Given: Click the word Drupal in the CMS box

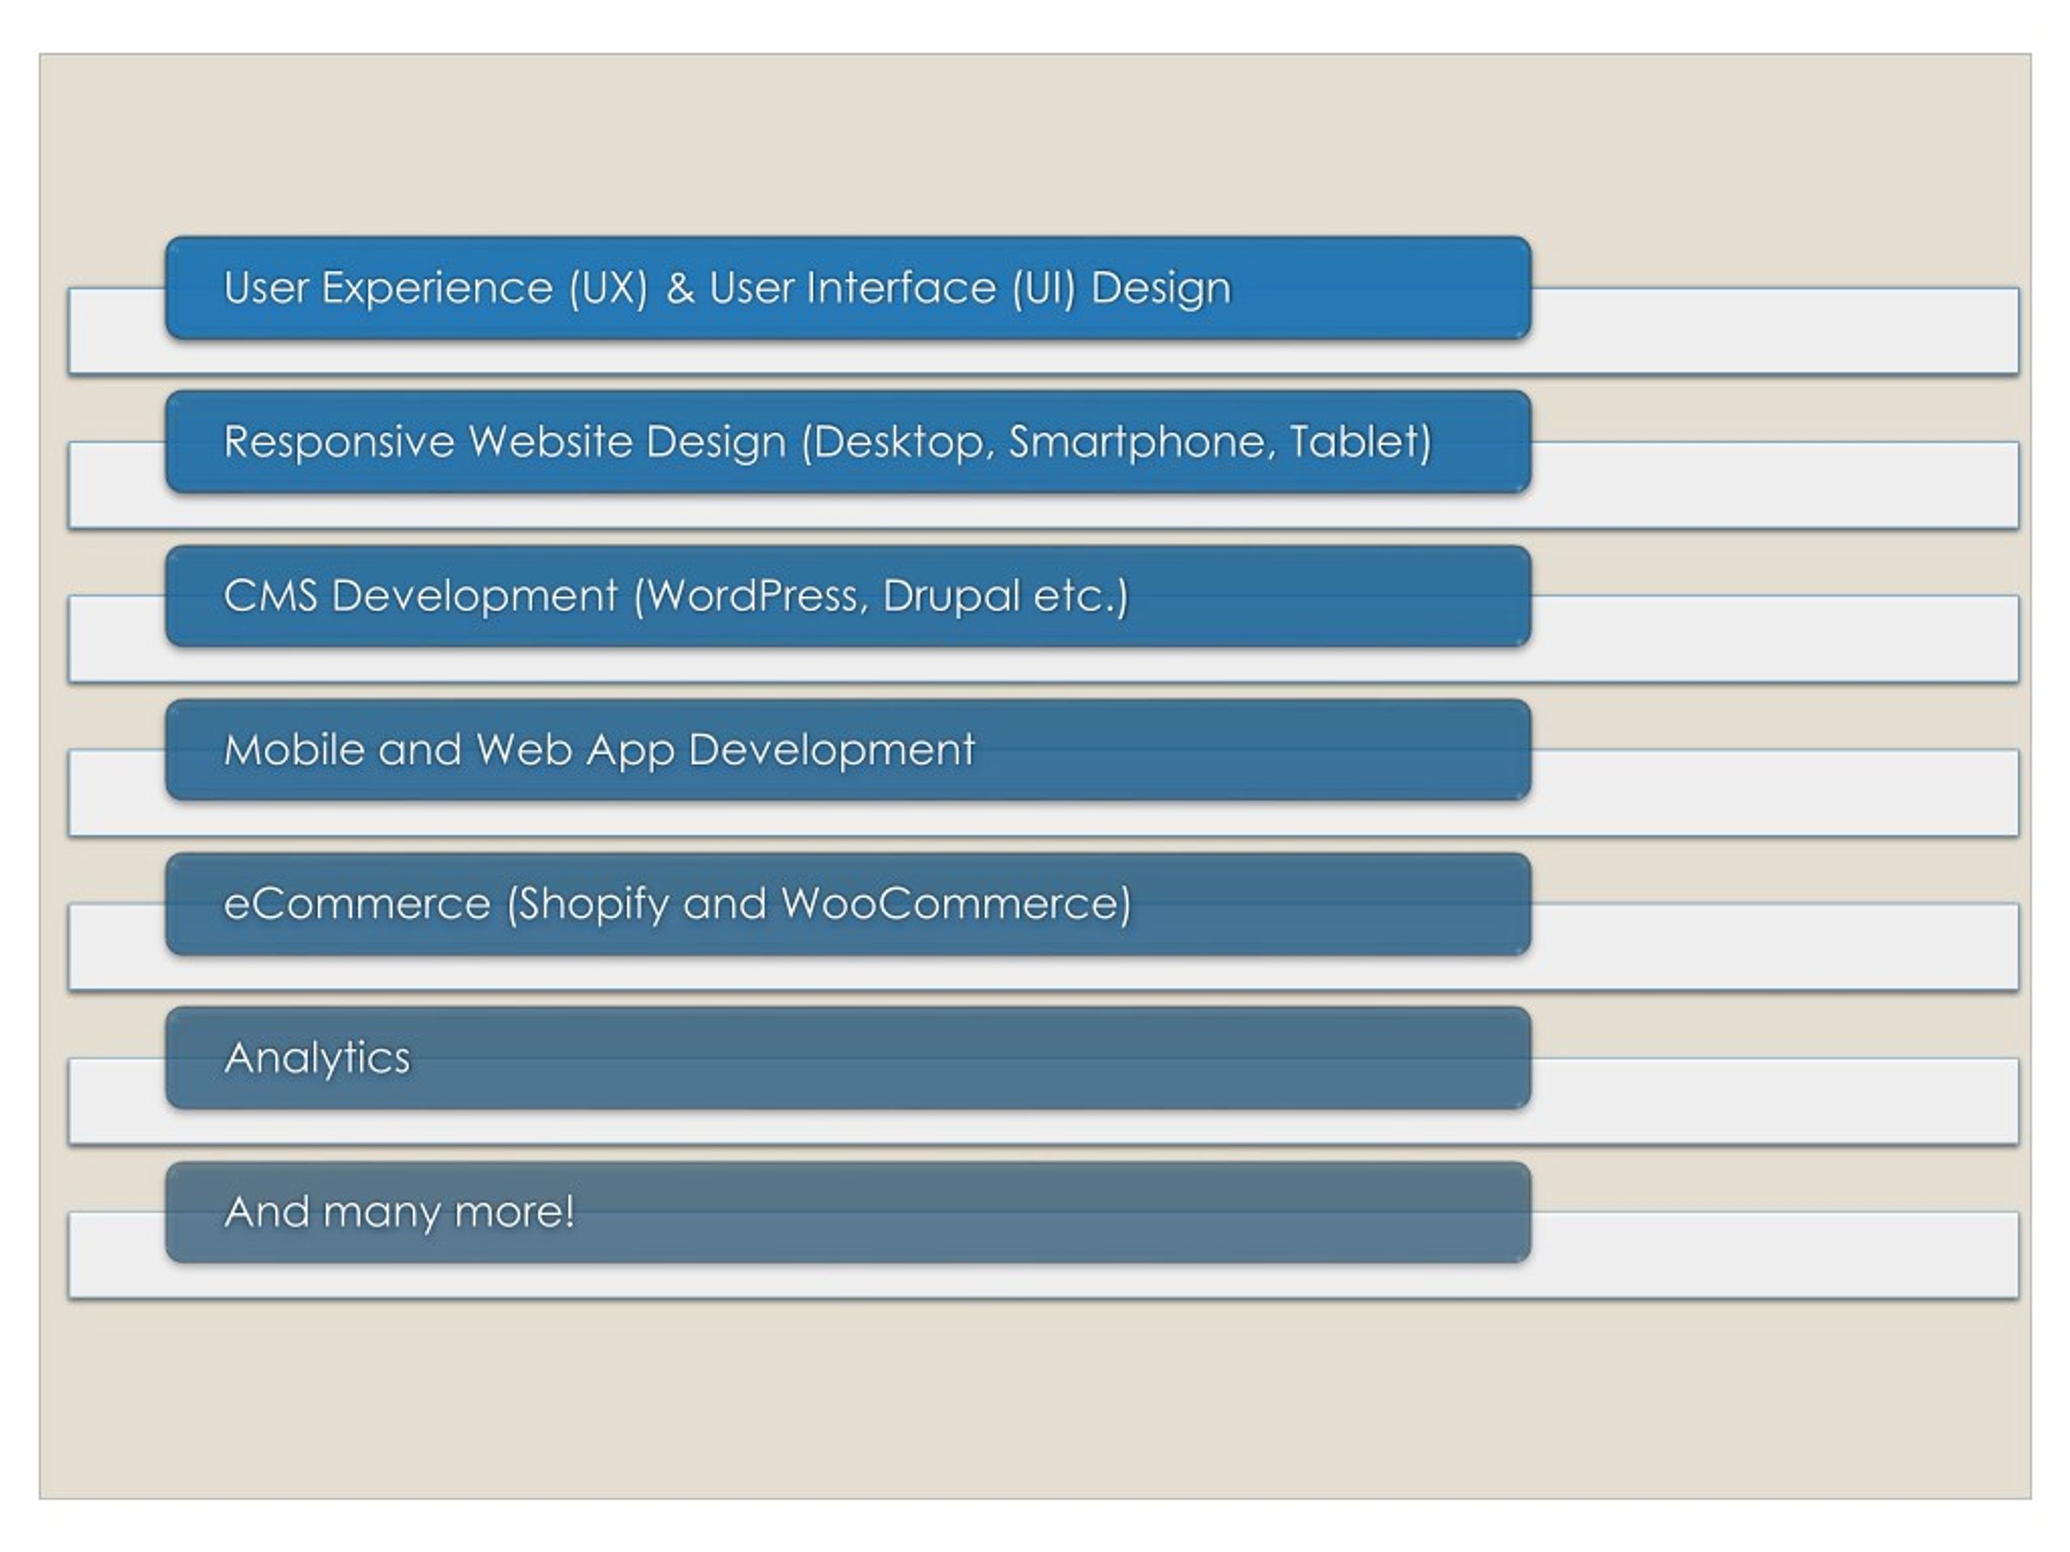Looking at the screenshot, I should tap(951, 596).
